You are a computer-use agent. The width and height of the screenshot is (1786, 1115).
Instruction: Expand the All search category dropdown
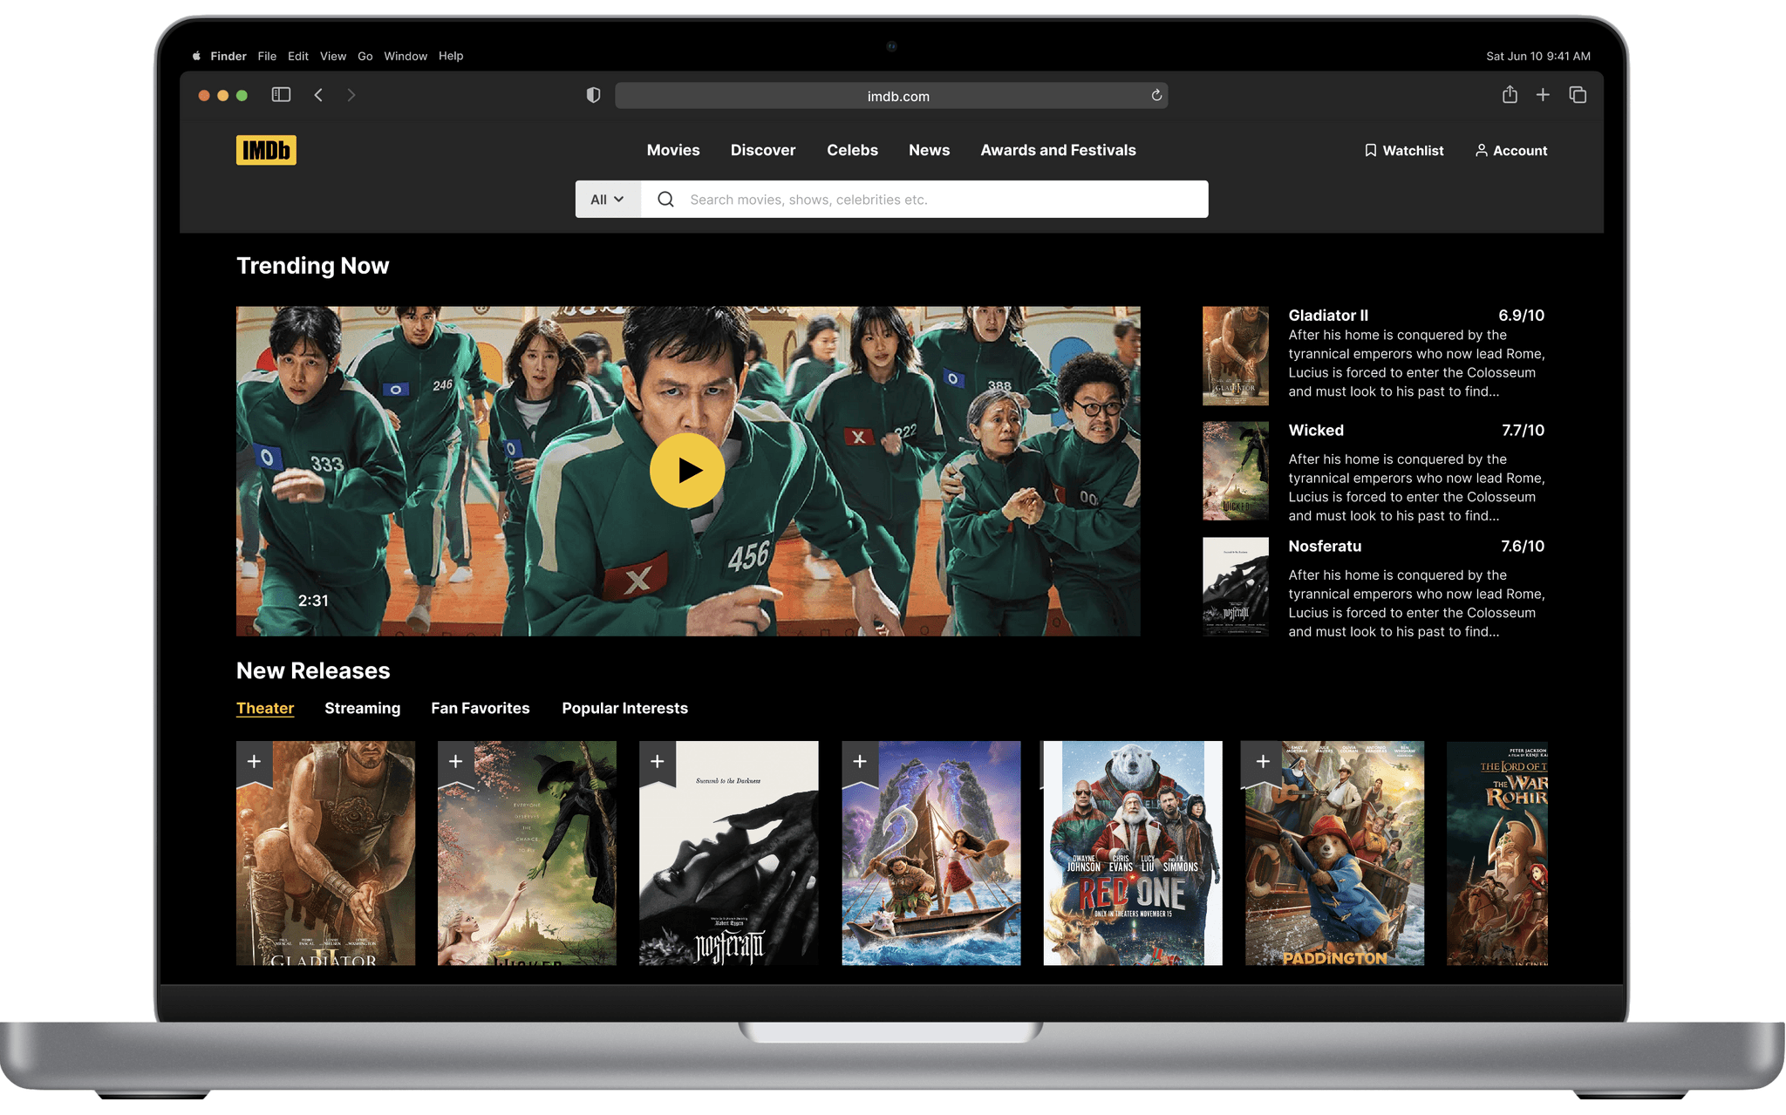pyautogui.click(x=608, y=200)
